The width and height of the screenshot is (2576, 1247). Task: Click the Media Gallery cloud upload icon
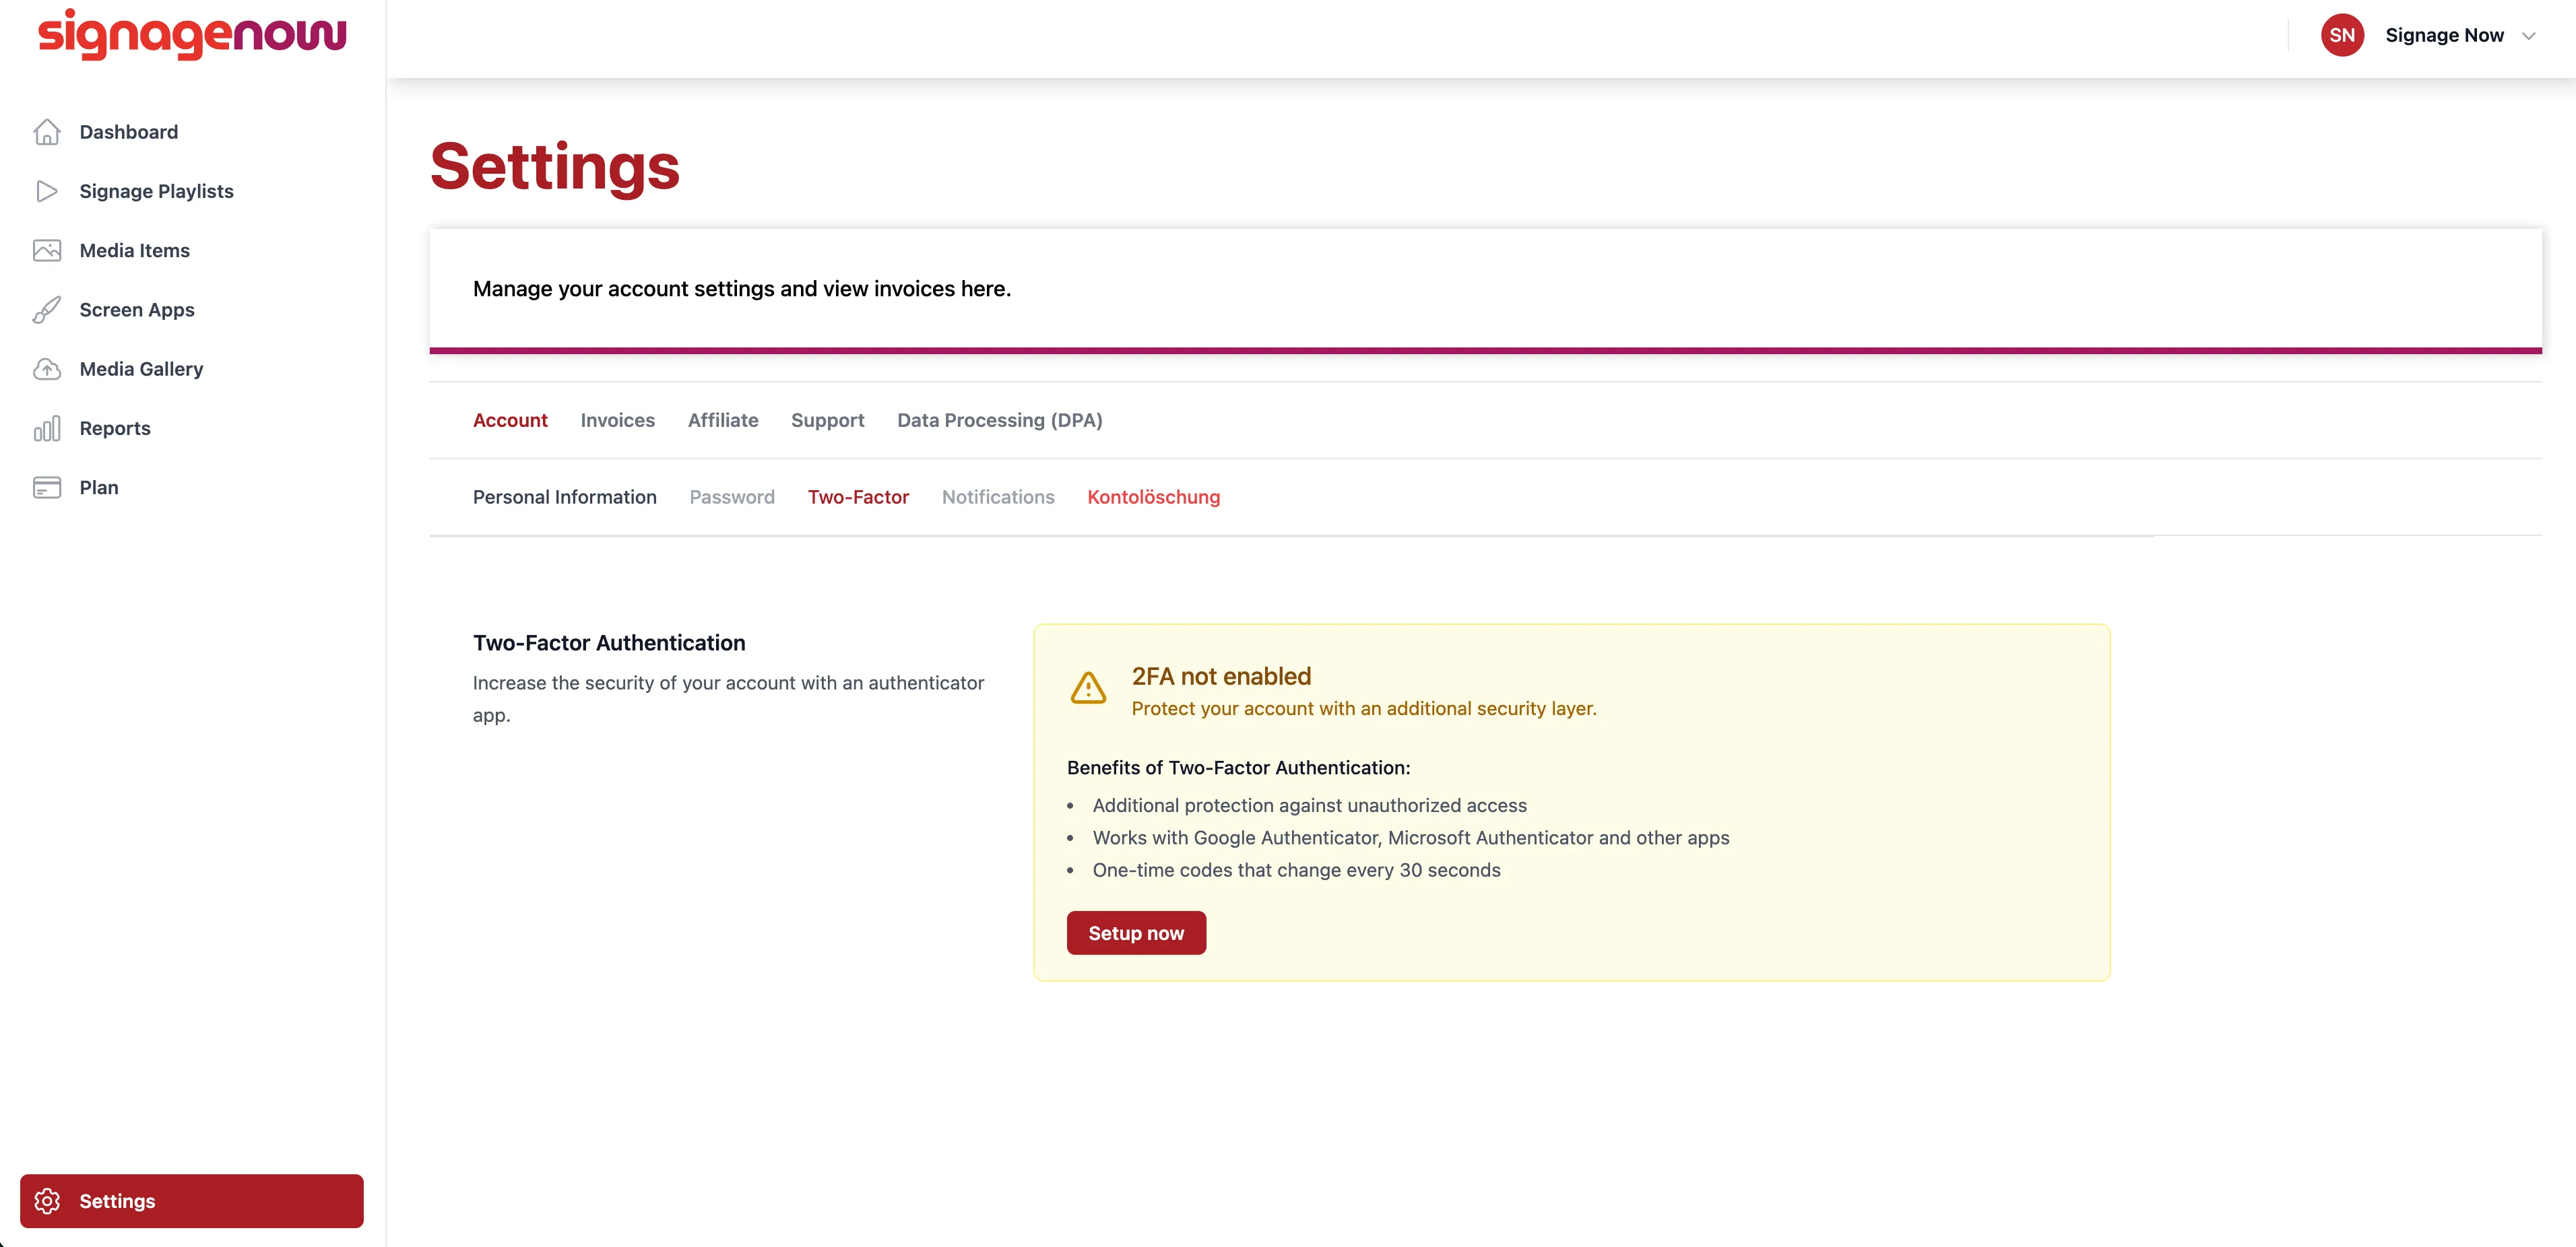click(x=47, y=369)
